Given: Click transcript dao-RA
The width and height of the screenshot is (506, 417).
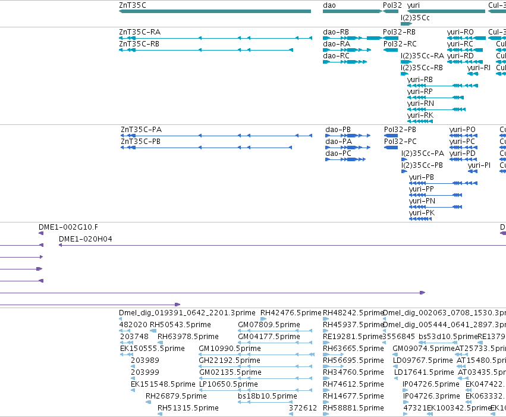Looking at the screenshot, I should [x=347, y=50].
